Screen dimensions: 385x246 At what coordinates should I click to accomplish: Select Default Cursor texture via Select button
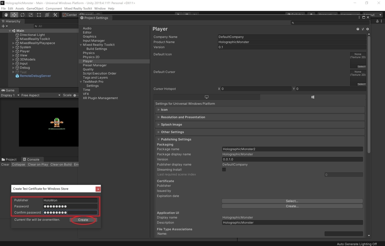click(x=361, y=84)
